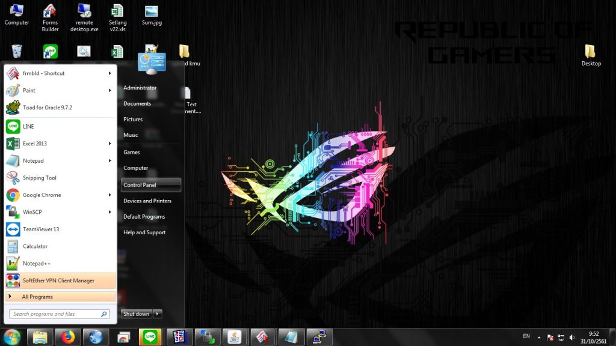
Task: Expand the Notepad jump list arrow
Action: pyautogui.click(x=110, y=161)
